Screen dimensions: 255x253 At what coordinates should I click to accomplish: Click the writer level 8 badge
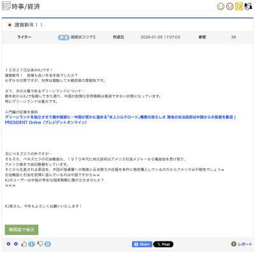coord(64,38)
